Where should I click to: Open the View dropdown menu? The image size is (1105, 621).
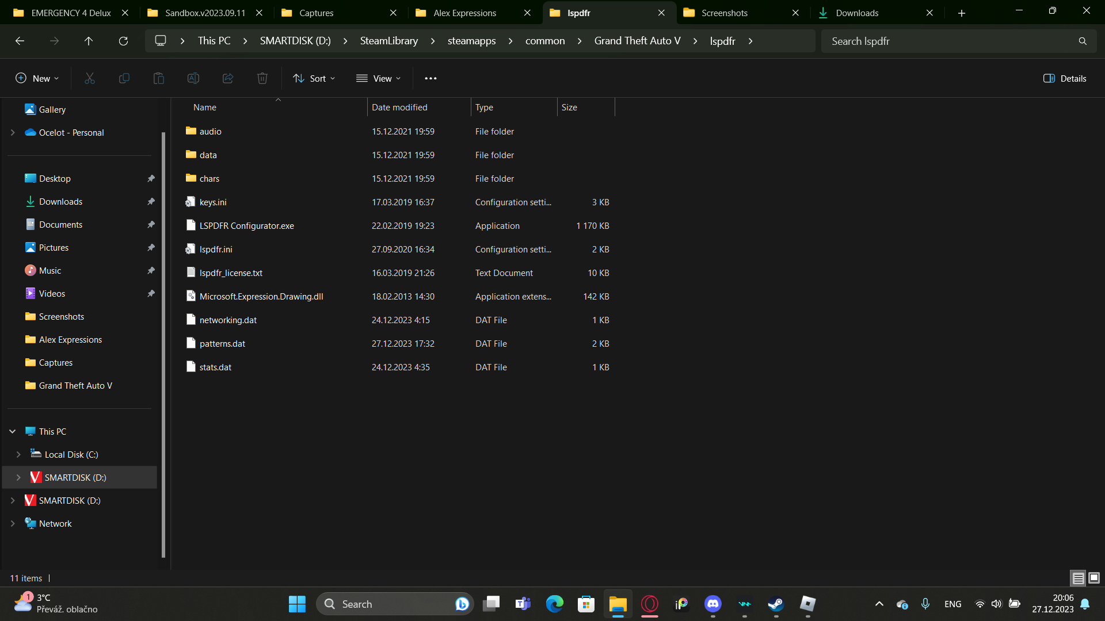[378, 78]
